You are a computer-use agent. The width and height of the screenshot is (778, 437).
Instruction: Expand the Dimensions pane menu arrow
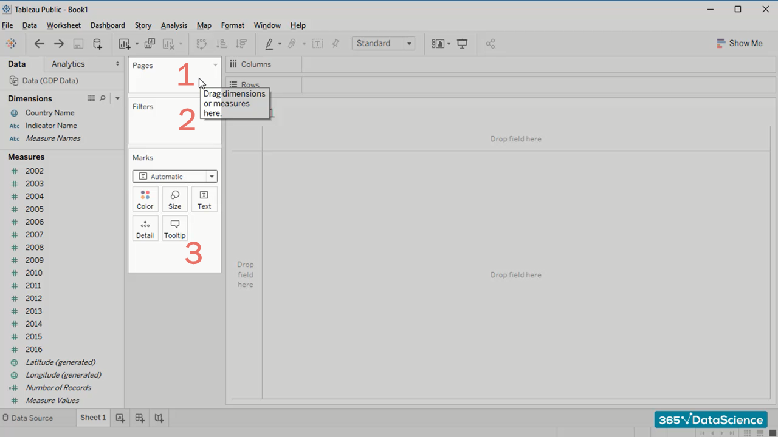[x=117, y=98]
